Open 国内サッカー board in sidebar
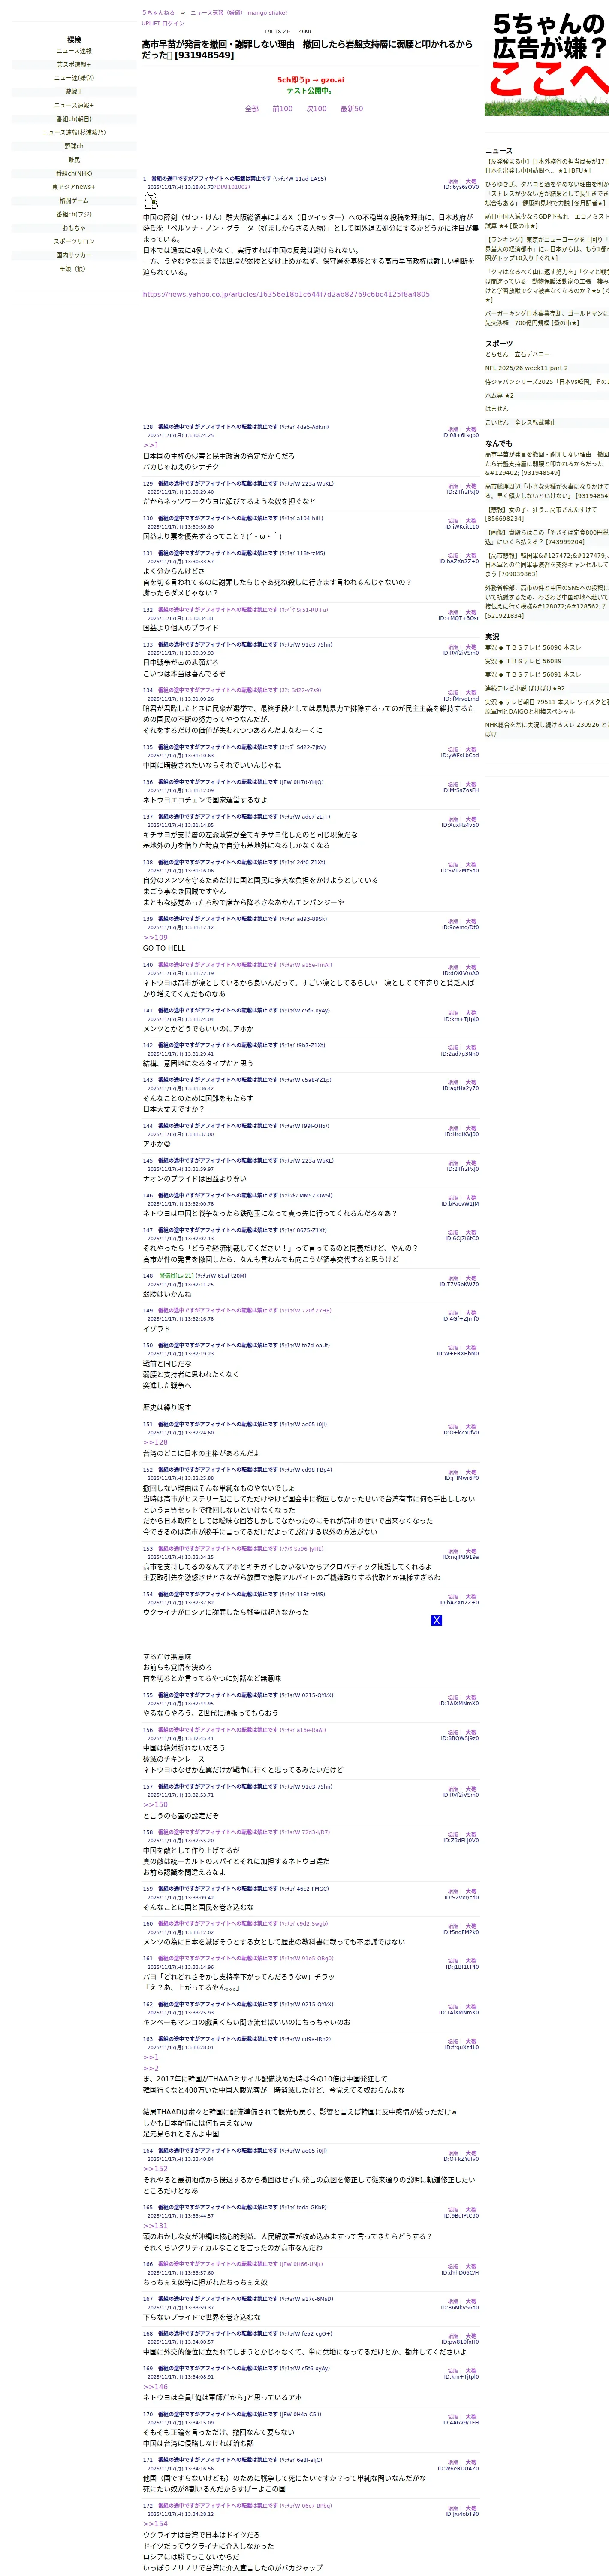The width and height of the screenshot is (609, 2576). (x=74, y=255)
